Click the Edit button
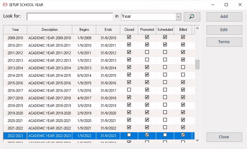The height and width of the screenshot is (149, 247). pos(224,30)
